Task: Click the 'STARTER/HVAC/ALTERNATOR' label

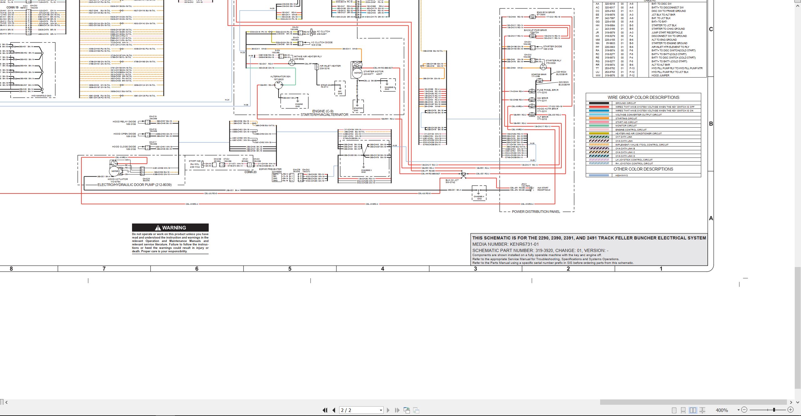Action: [x=324, y=115]
